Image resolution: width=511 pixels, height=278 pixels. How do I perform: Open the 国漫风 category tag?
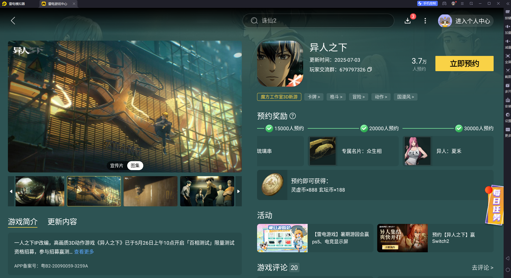pyautogui.click(x=406, y=97)
